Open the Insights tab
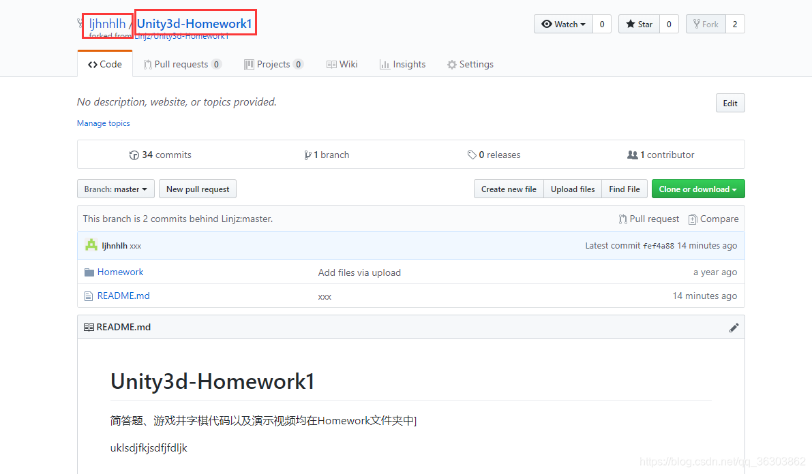812x474 pixels. 402,64
